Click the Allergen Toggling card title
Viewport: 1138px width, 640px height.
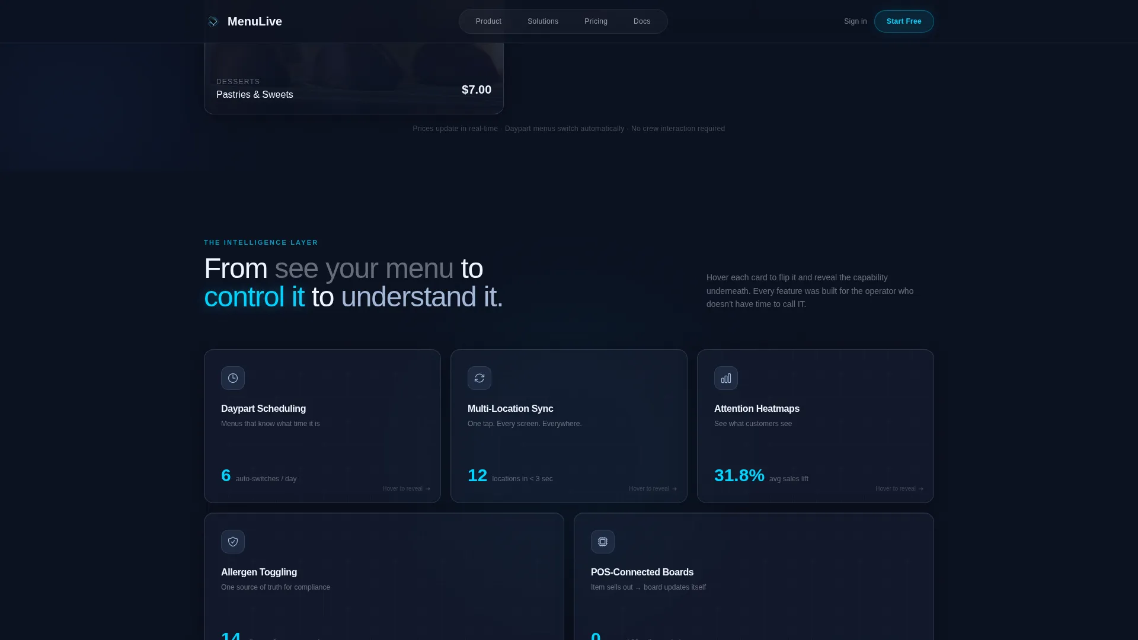pos(259,572)
